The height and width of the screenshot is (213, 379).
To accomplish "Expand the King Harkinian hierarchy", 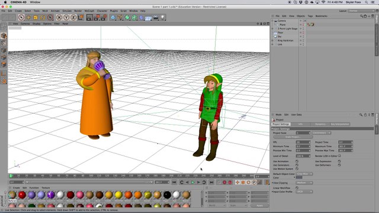I will (272, 41).
